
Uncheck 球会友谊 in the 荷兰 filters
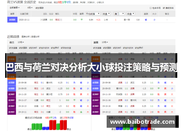tap(62, 48)
